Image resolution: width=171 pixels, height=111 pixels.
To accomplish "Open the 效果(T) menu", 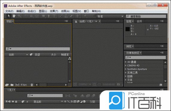I will pos(54,11).
